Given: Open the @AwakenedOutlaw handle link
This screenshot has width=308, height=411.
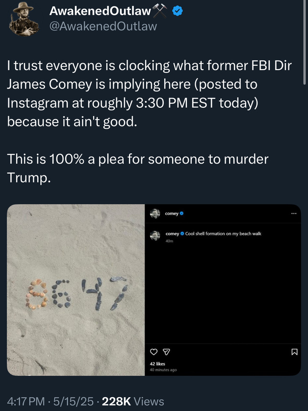Looking at the screenshot, I should click(x=103, y=26).
